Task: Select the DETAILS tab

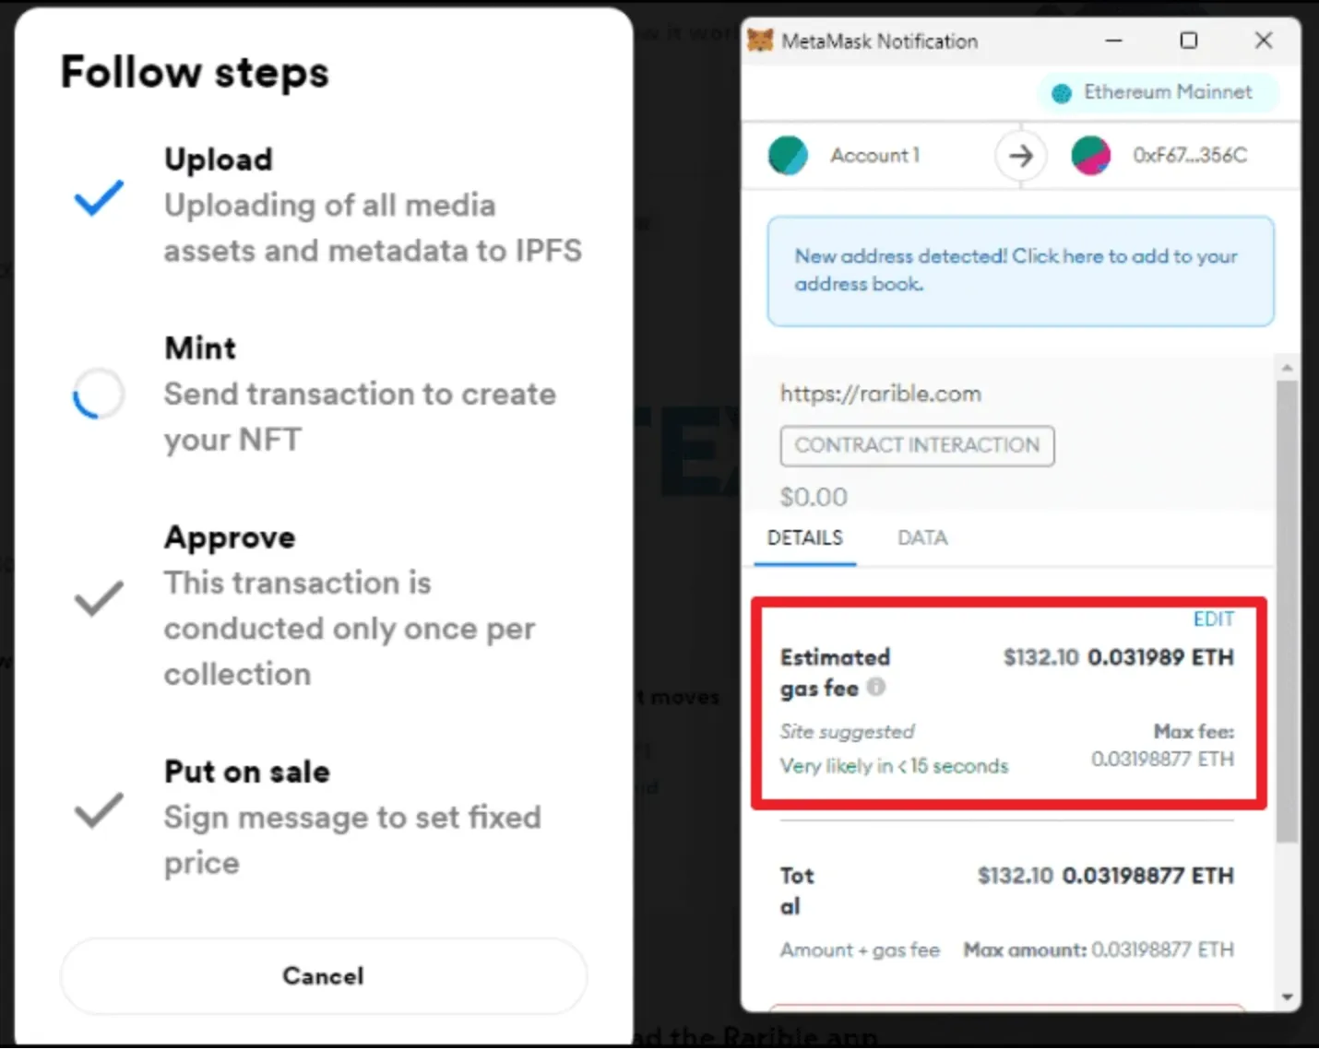Action: coord(805,538)
